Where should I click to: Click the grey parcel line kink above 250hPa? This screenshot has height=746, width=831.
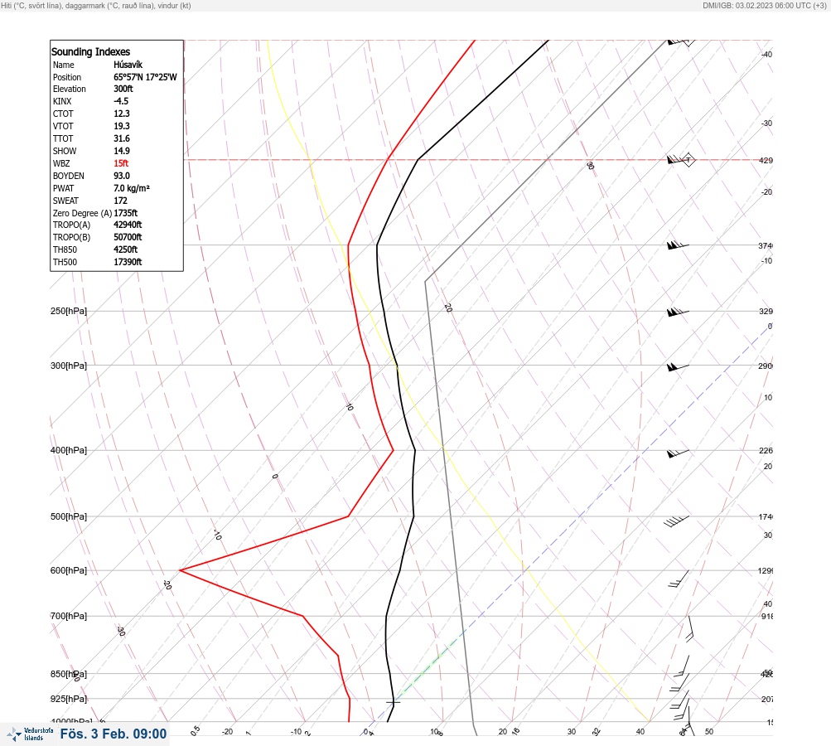click(x=426, y=282)
